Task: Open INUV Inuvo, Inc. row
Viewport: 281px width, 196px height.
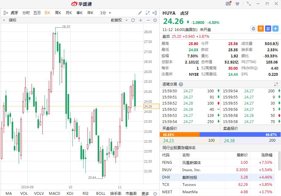Action: click(x=217, y=170)
